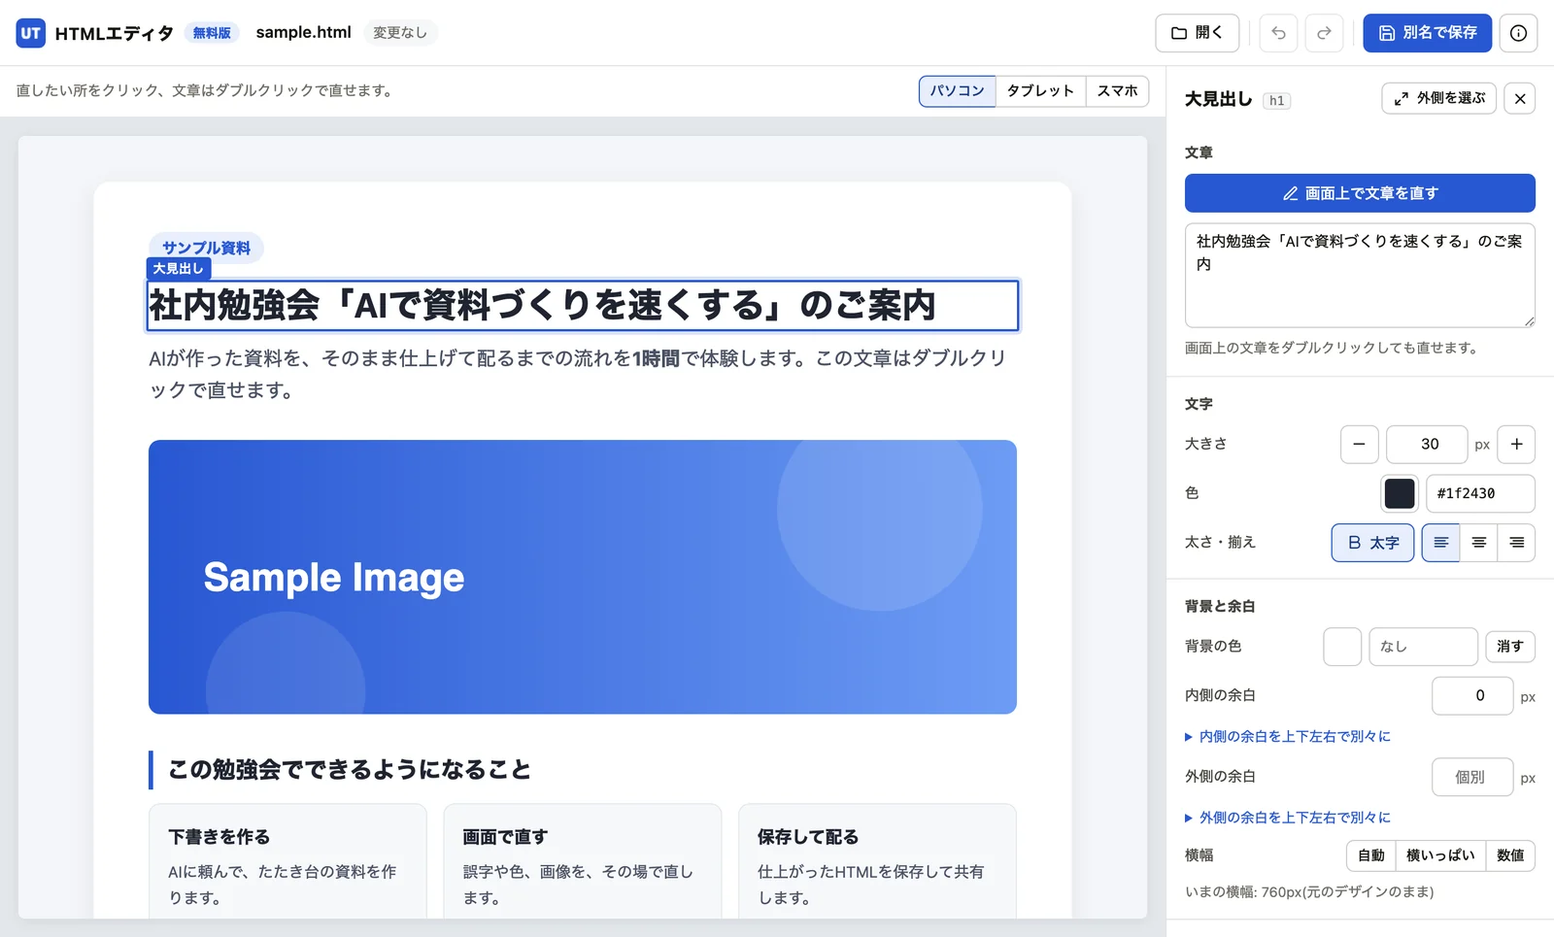Open the text color swatch

point(1400,493)
